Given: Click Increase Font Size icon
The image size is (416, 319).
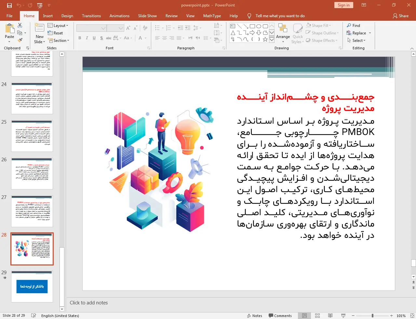Looking at the screenshot, I should [x=128, y=28].
